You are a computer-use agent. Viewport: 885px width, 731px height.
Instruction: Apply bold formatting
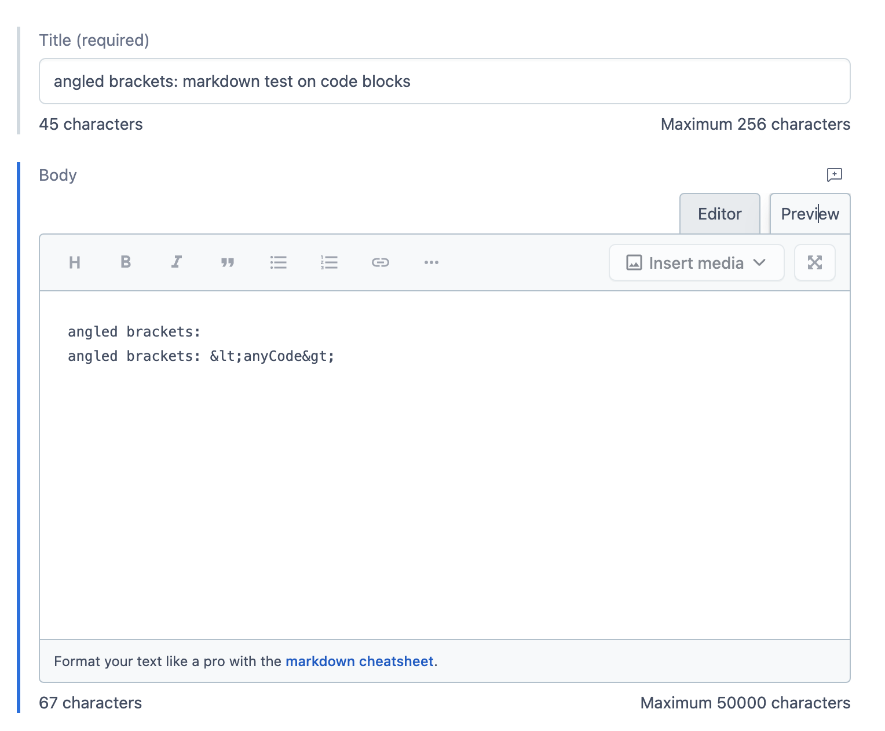click(x=125, y=262)
